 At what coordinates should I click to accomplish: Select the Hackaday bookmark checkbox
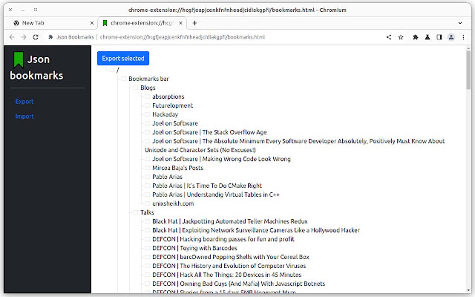pyautogui.click(x=148, y=114)
